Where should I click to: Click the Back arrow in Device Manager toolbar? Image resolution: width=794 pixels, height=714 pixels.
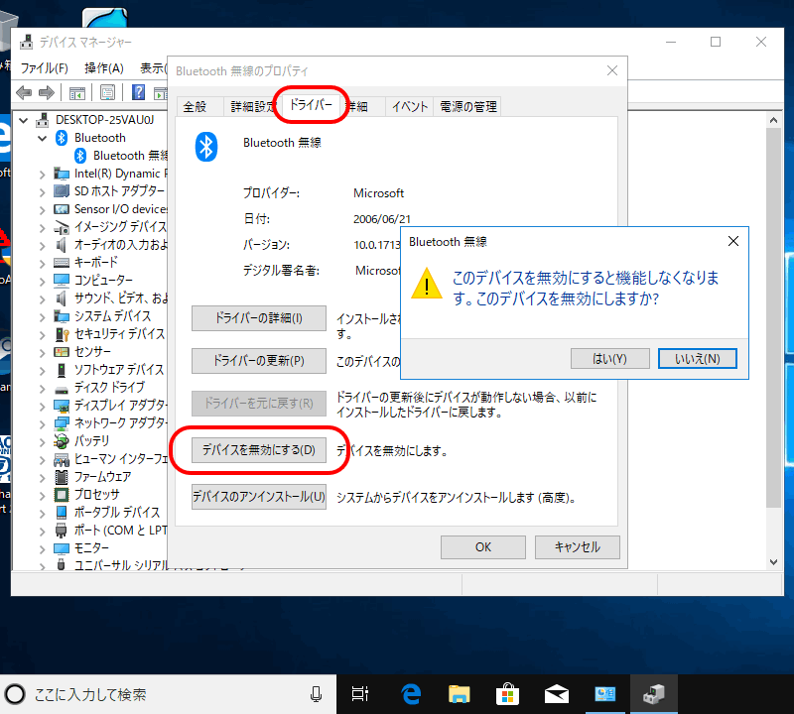pyautogui.click(x=23, y=93)
